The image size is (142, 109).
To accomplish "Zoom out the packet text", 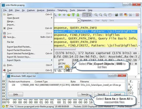I will click(x=101, y=15).
